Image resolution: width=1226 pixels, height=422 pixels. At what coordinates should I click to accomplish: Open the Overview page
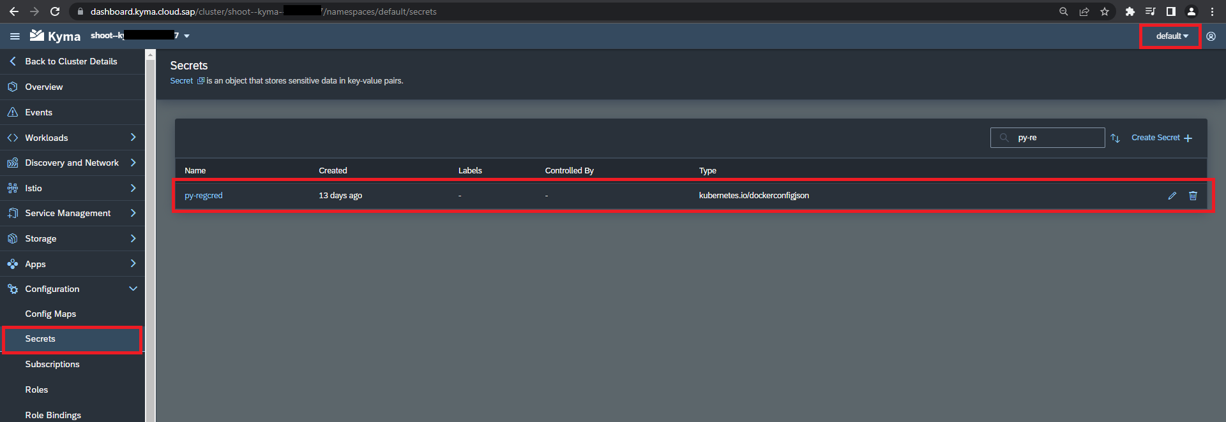tap(44, 87)
